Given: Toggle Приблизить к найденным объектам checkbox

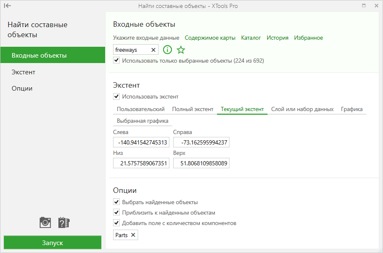Looking at the screenshot, I should pos(116,213).
